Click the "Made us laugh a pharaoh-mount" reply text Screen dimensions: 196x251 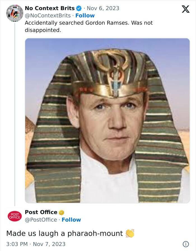(x=64, y=233)
